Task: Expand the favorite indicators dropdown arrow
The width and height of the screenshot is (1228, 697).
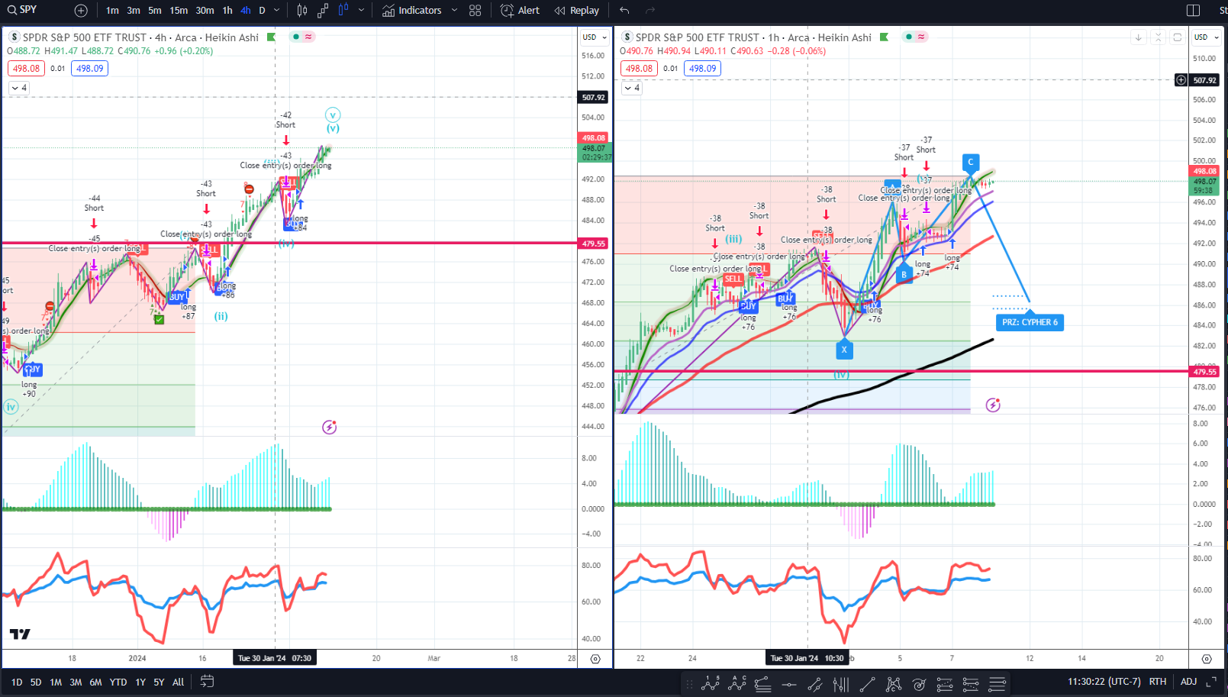Action: [455, 11]
